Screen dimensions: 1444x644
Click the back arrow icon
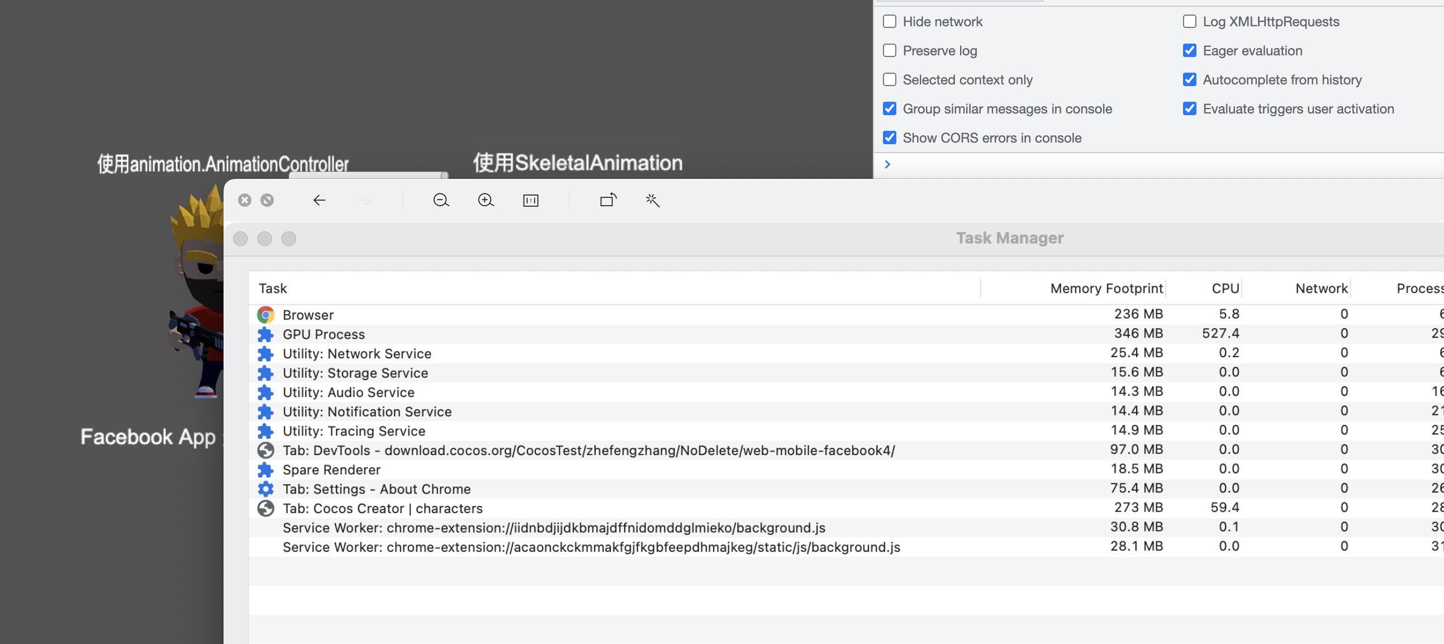click(319, 200)
